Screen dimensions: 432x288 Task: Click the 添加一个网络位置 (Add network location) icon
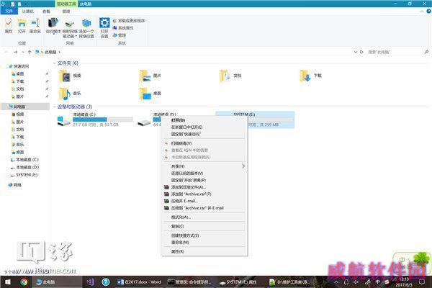click(x=86, y=29)
